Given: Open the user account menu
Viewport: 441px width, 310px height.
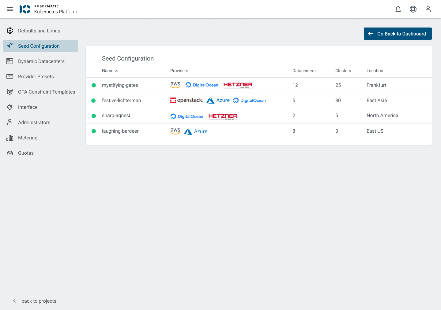Looking at the screenshot, I should (428, 9).
